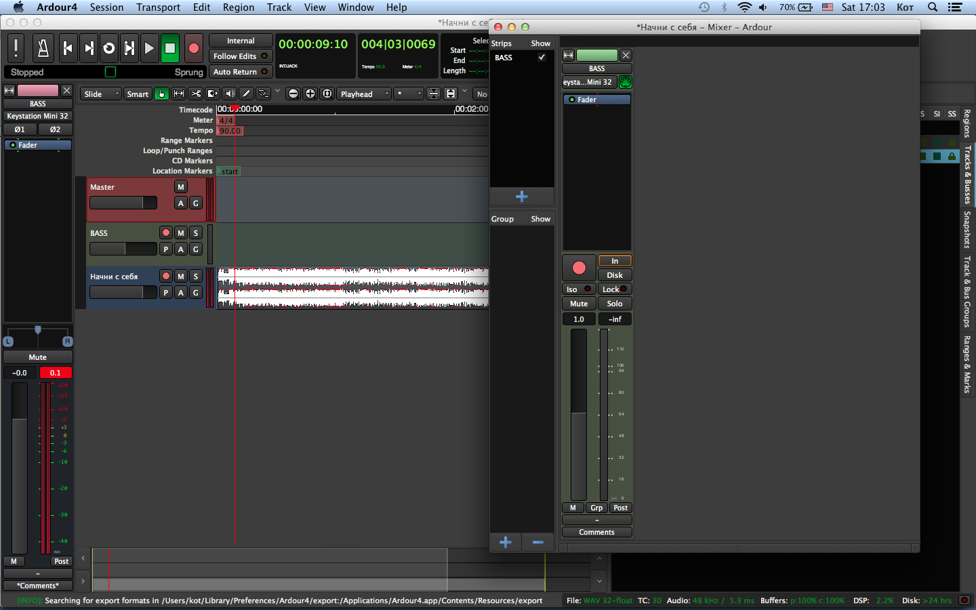Toggle the metronome click button
This screenshot has height=610, width=976.
(x=43, y=48)
